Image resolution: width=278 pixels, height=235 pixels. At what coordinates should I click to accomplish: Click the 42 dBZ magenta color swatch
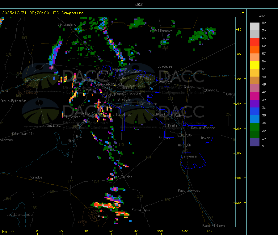pyautogui.click(x=255, y=96)
